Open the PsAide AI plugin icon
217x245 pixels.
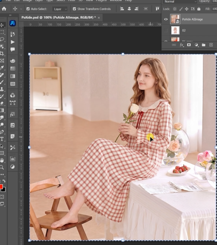pyautogui.click(x=12, y=23)
